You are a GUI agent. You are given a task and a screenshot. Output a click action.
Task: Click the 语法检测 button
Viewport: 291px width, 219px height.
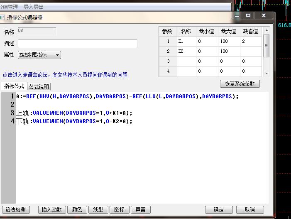pyautogui.click(x=16, y=209)
